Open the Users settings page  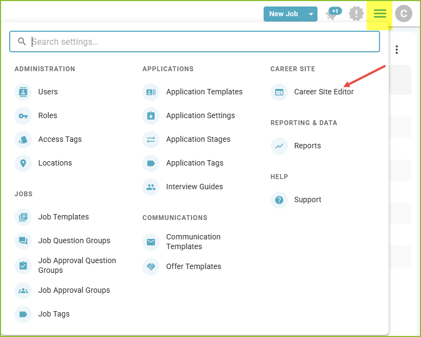click(48, 92)
